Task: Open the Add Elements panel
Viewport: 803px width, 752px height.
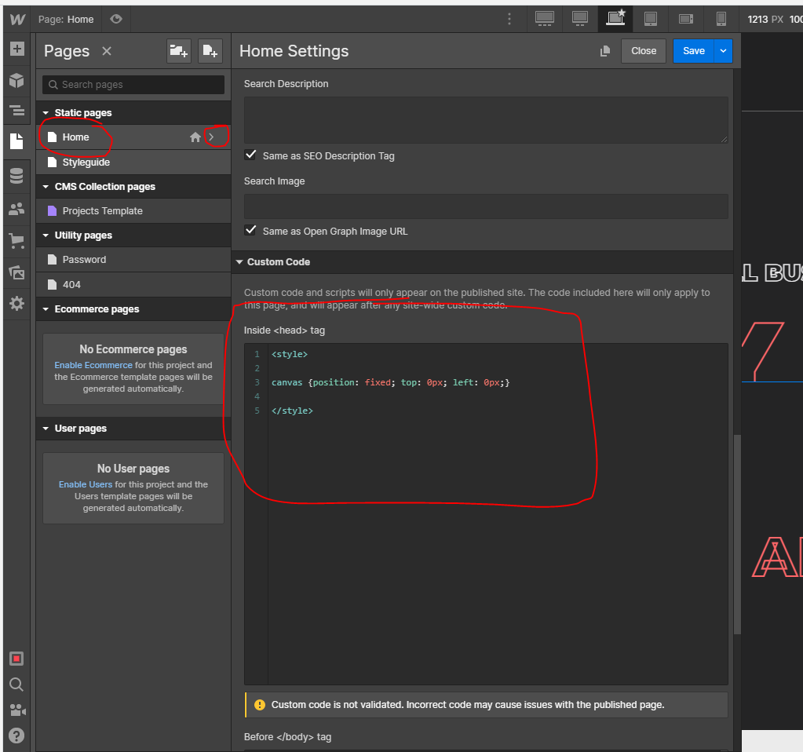Action: tap(16, 49)
